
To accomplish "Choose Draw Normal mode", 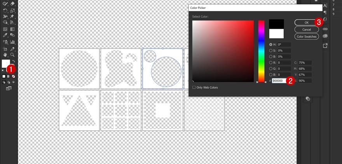I will click(4, 82).
